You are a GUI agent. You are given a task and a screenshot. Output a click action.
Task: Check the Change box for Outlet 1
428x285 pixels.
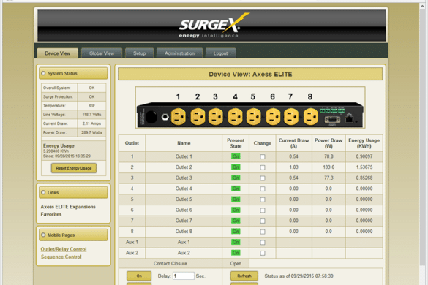click(263, 157)
